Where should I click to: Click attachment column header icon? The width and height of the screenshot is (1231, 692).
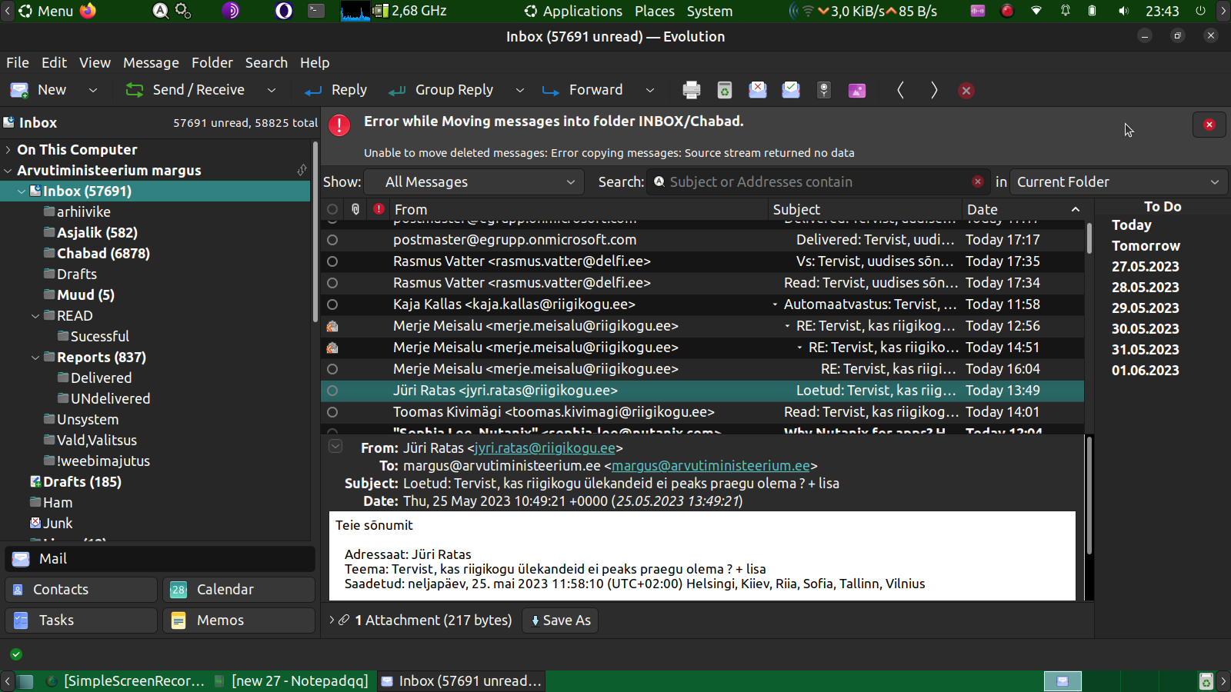(x=355, y=209)
